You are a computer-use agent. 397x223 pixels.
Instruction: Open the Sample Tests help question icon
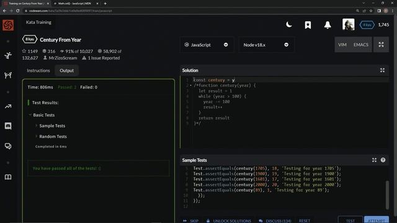pyautogui.click(x=383, y=160)
